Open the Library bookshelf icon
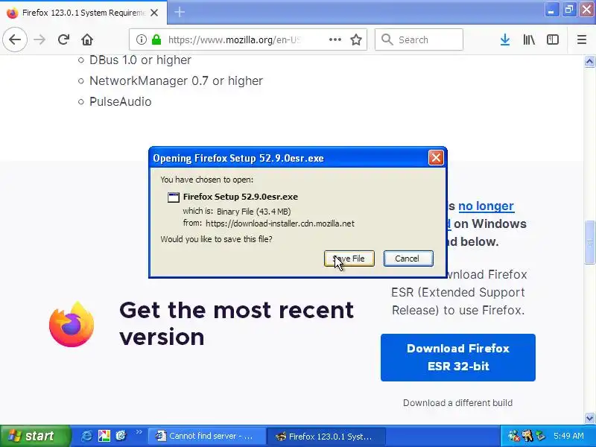The height and width of the screenshot is (447, 596). click(529, 39)
